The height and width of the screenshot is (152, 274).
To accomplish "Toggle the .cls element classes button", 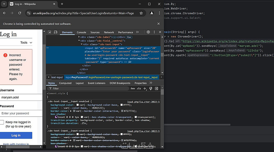I will [139, 89].
